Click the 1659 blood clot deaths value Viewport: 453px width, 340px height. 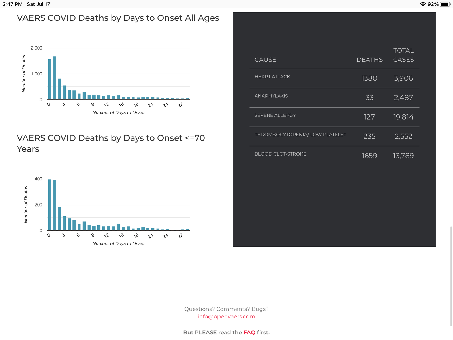pyautogui.click(x=369, y=156)
